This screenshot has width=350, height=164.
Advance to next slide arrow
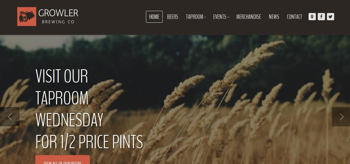coord(341,117)
